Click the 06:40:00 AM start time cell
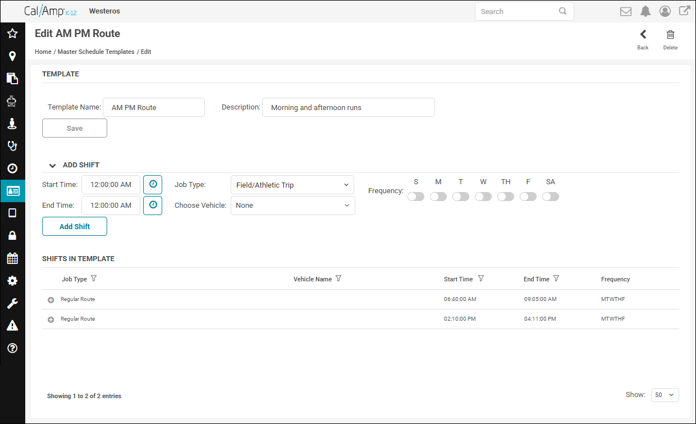Image resolution: width=696 pixels, height=424 pixels. (x=460, y=299)
